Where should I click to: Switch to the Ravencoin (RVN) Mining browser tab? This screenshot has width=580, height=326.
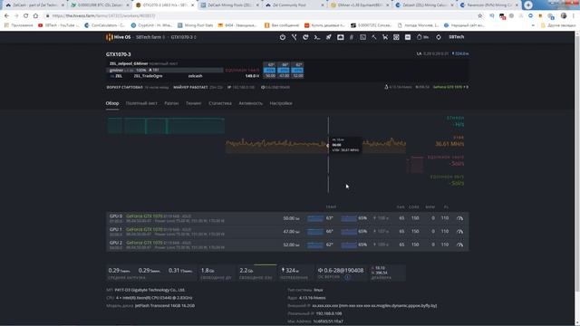pyautogui.click(x=490, y=5)
